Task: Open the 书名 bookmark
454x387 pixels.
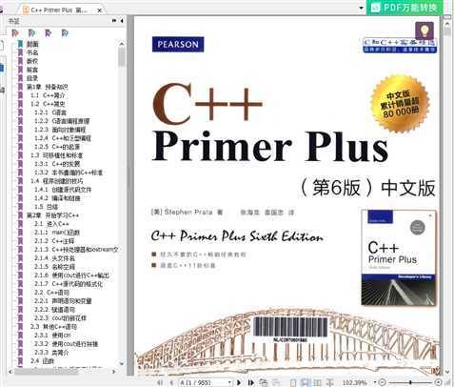Action: coord(32,52)
